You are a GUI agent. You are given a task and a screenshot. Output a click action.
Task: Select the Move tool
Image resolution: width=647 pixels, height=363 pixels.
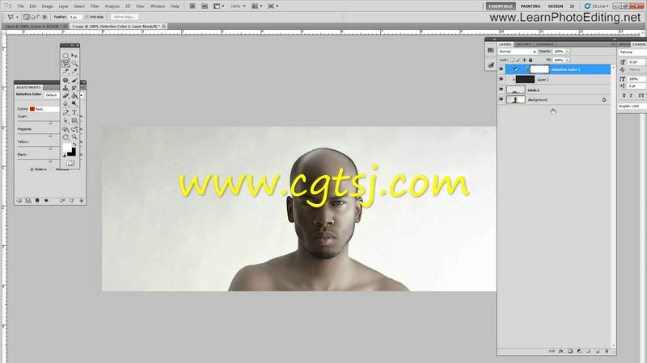pyautogui.click(x=74, y=56)
